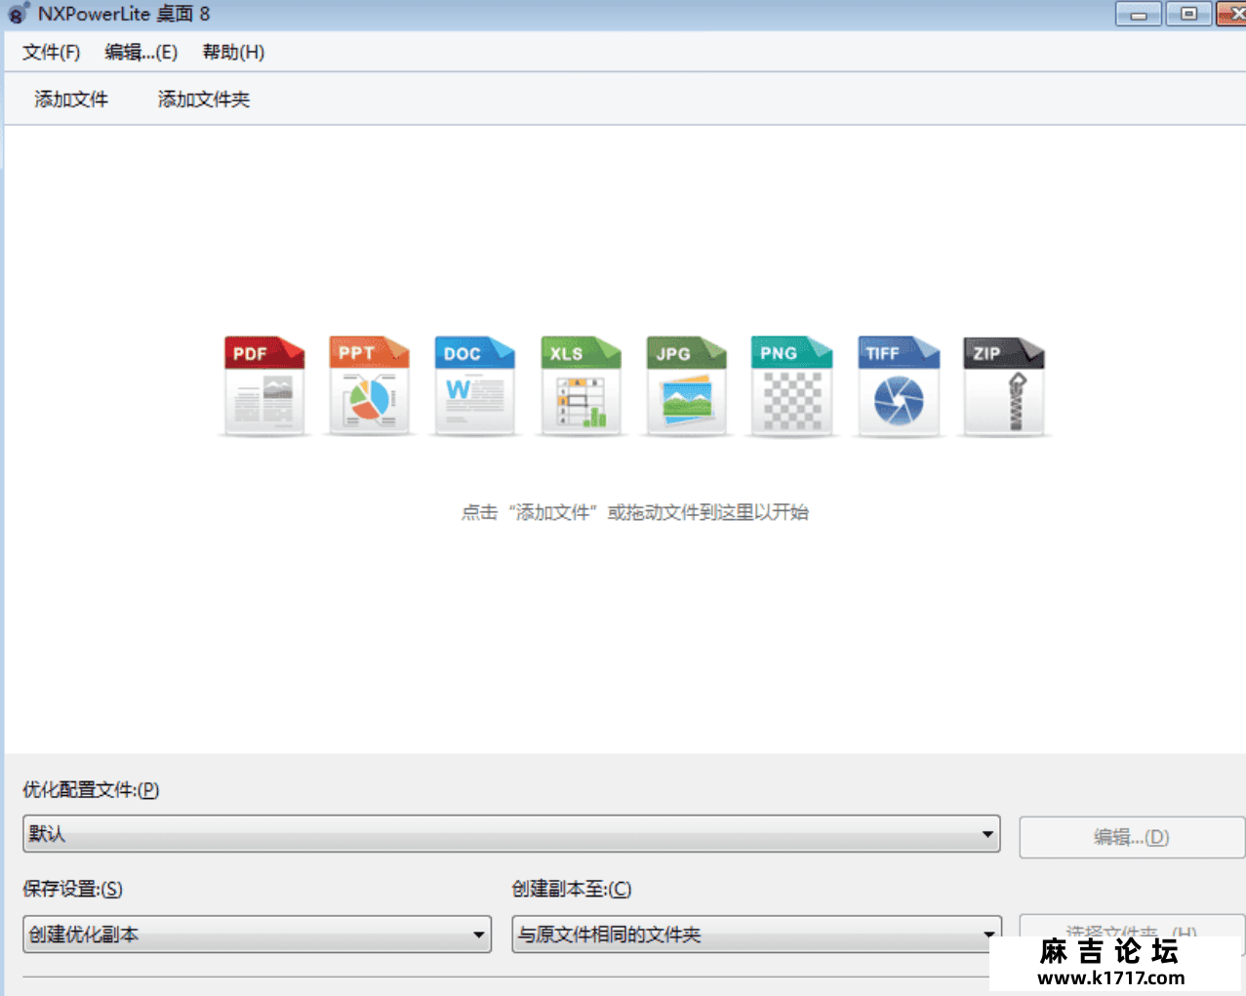
Task: Click the 优化配置文件:(P) label
Action: (x=91, y=789)
